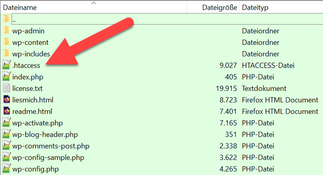
Task: Select the 'wp-admin' folder name
Action: pos(28,31)
